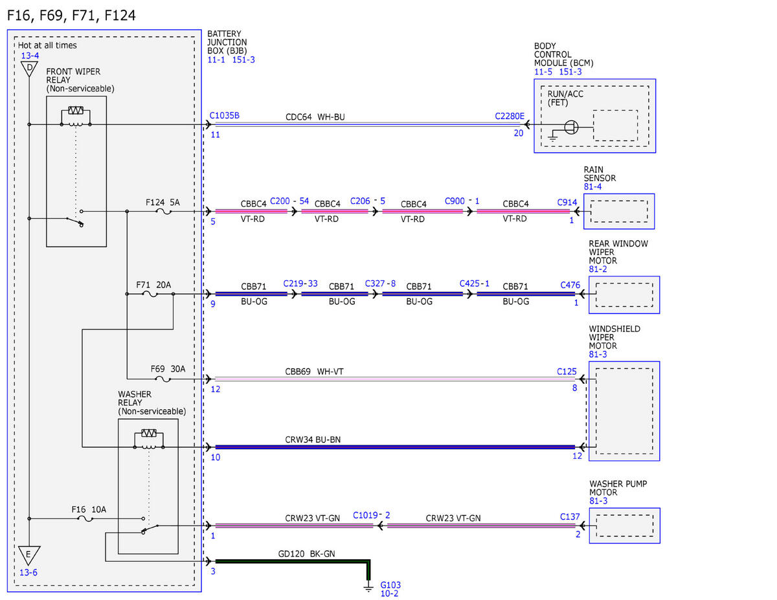Viewport: 777px width, 600px height.
Task: Open Washer Pump Motor reference 81-3
Action: (598, 501)
